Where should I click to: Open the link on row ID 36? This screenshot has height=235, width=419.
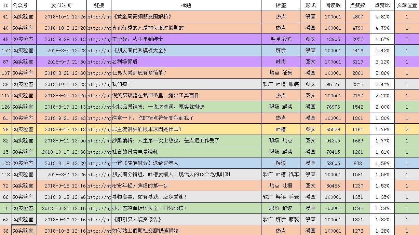click(x=98, y=231)
